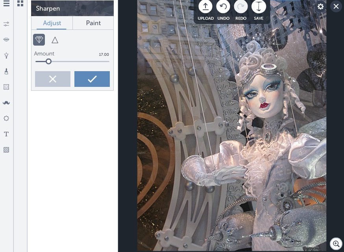The image size is (344, 252).
Task: Undo the last edit
Action: [x=223, y=11]
